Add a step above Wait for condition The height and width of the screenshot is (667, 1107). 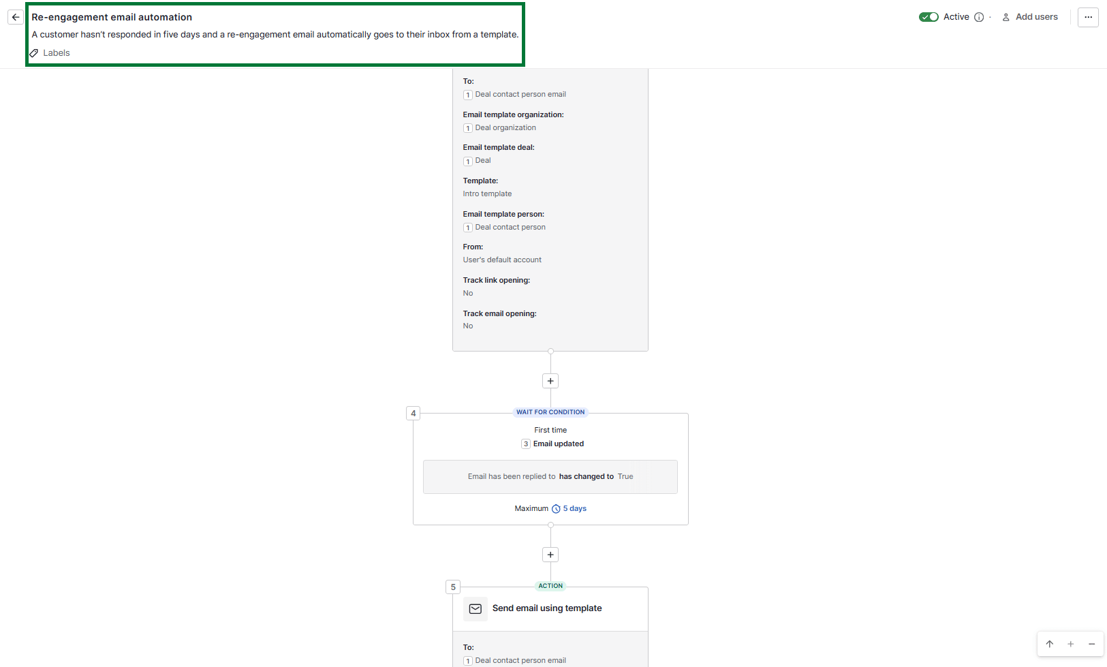pyautogui.click(x=550, y=381)
